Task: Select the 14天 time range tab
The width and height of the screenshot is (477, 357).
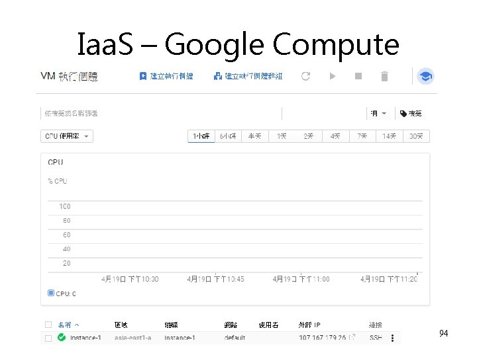Action: click(x=390, y=136)
